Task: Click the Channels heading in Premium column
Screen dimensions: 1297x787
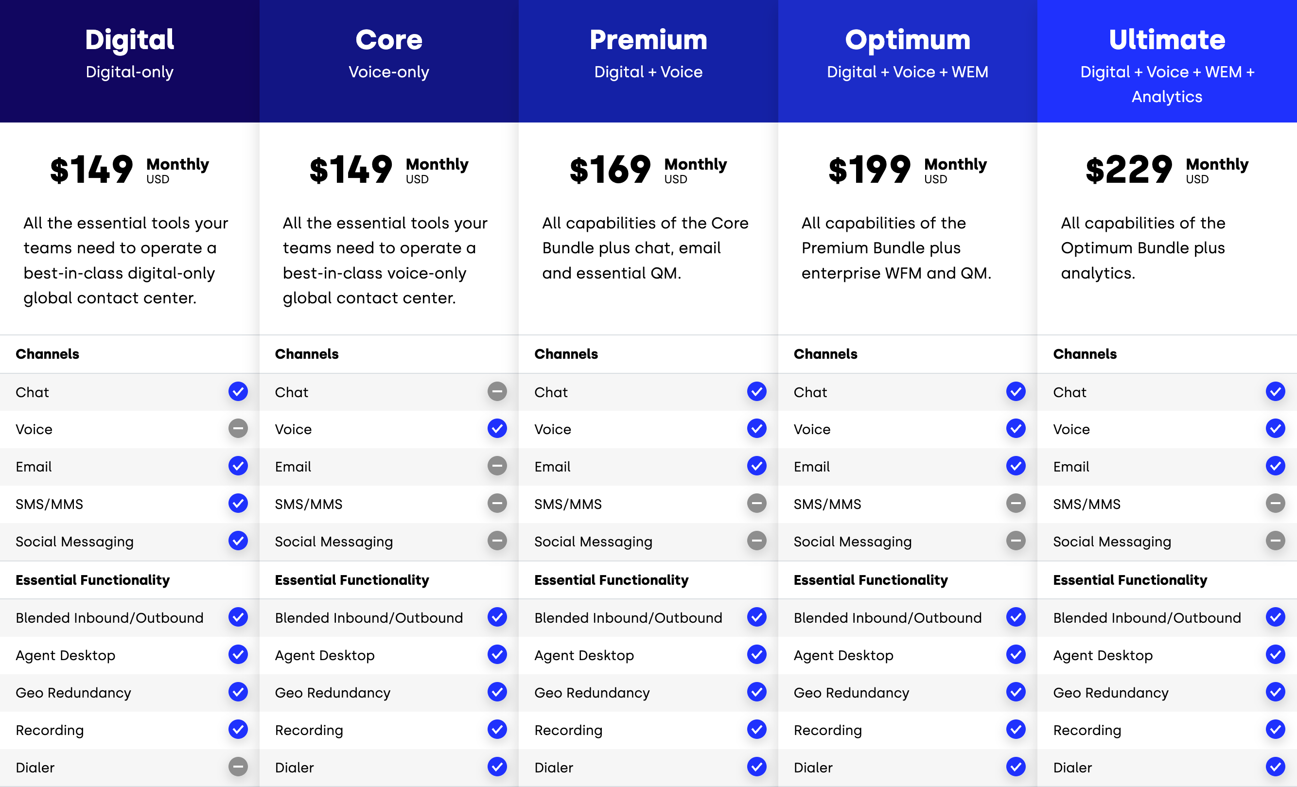Action: pos(566,354)
